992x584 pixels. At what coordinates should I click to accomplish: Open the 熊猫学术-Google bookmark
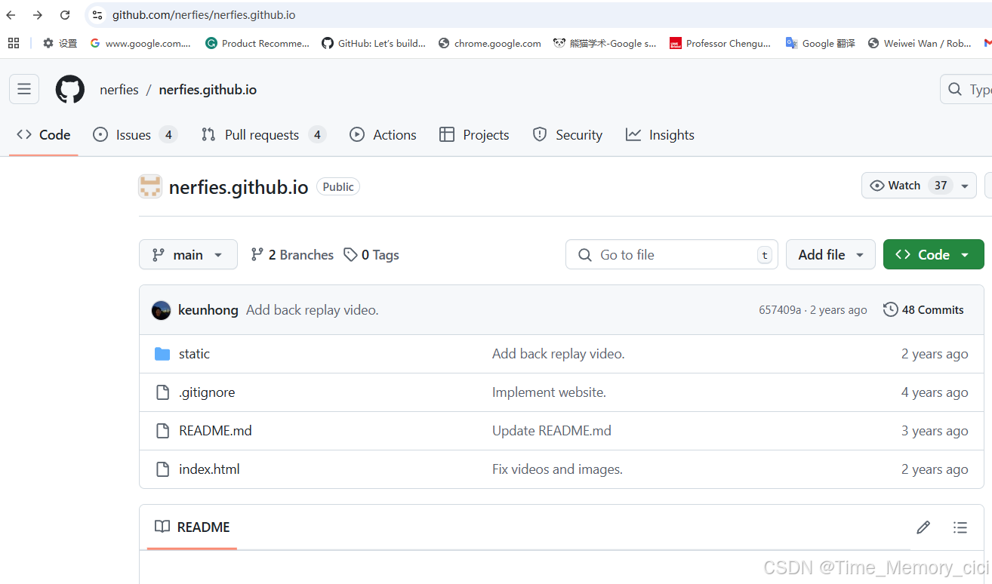click(605, 43)
